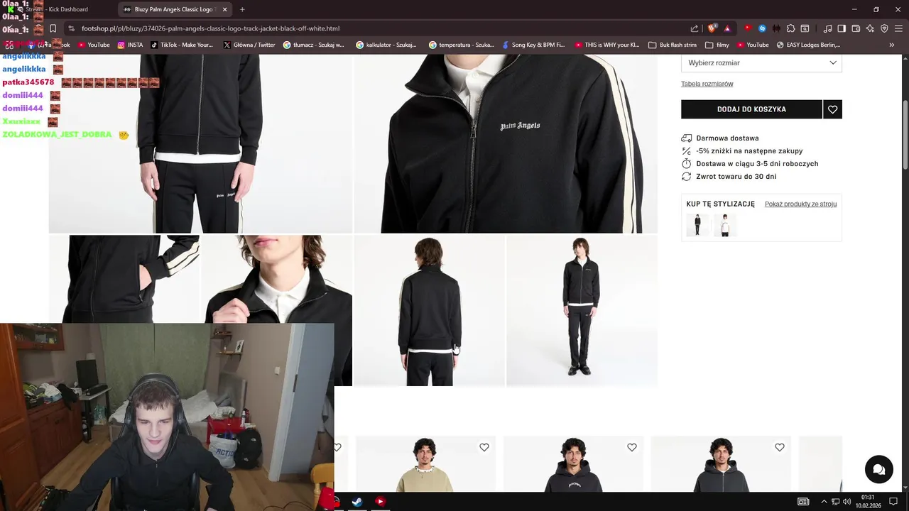Open the live chat bubble button
909x511 pixels.
point(878,469)
